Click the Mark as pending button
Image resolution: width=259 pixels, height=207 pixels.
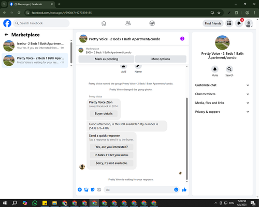106,59
